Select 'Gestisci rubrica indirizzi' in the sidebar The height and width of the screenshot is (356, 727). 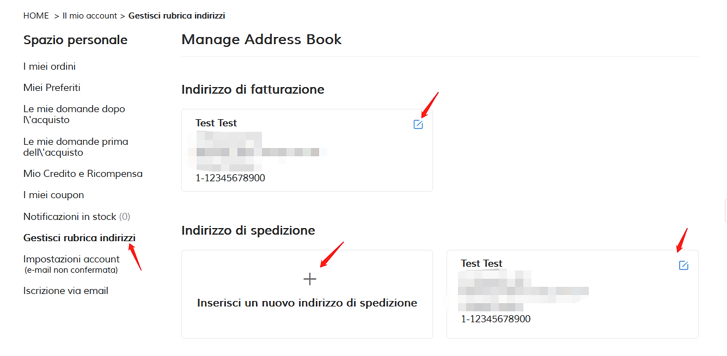80,238
